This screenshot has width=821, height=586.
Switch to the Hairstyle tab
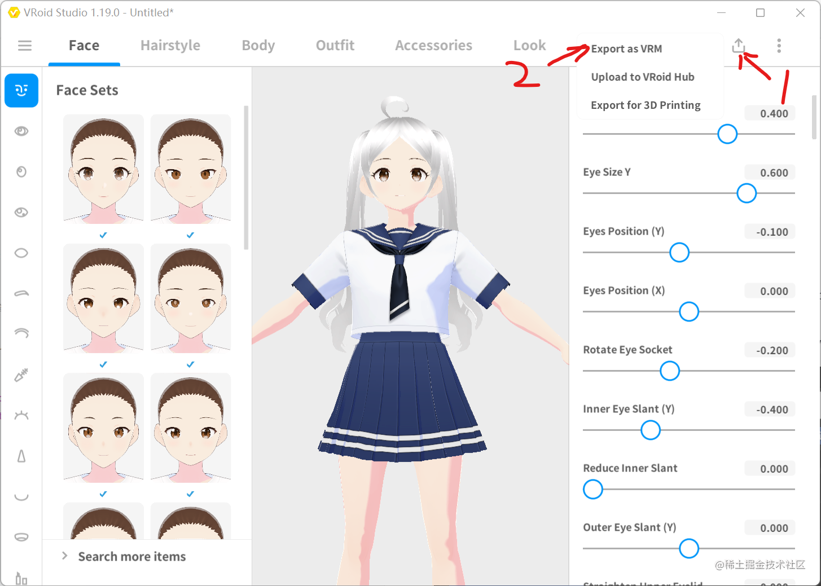click(x=170, y=45)
